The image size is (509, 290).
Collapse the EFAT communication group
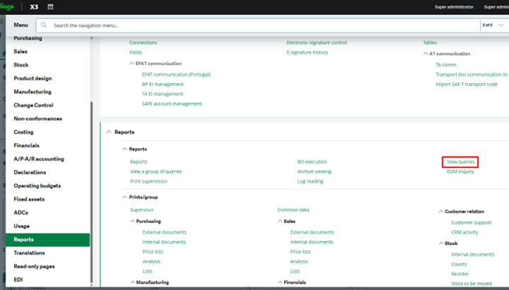point(133,64)
